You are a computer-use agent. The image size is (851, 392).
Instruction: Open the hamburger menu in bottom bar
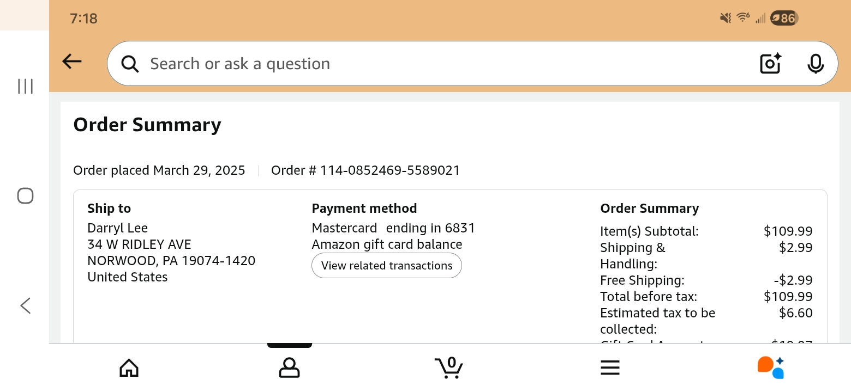click(610, 368)
